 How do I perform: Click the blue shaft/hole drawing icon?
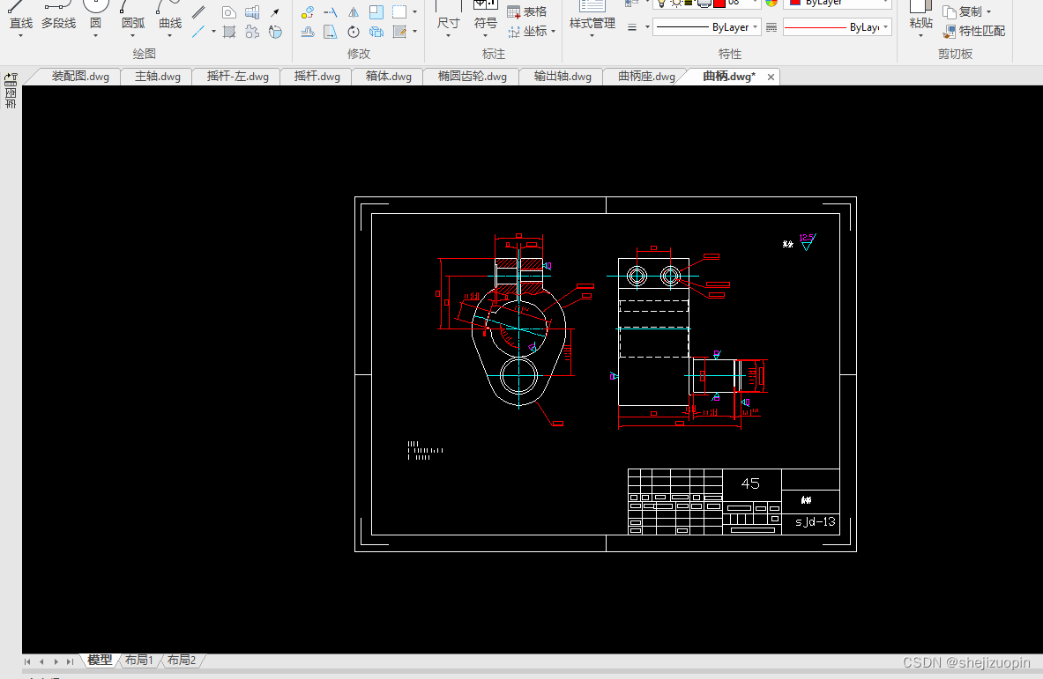click(252, 12)
